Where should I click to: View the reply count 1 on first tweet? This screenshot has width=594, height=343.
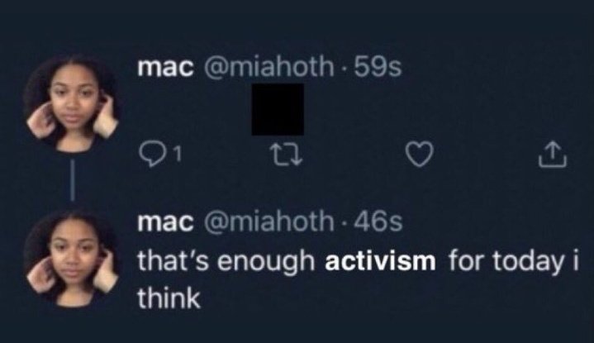pyautogui.click(x=178, y=155)
